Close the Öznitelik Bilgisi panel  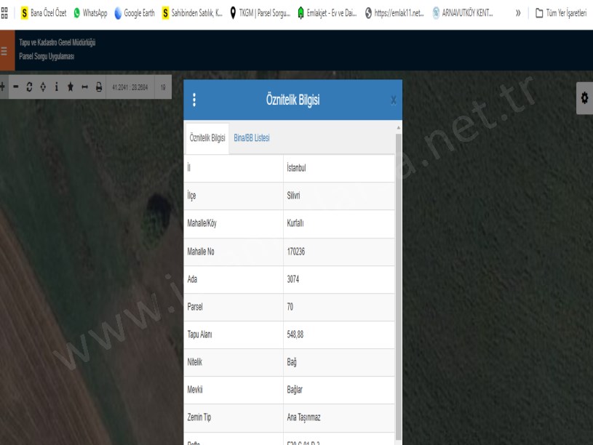point(394,100)
